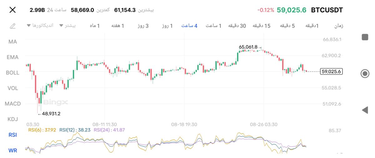Show the VOL indicator
The image size is (375, 158).
[x=13, y=88]
